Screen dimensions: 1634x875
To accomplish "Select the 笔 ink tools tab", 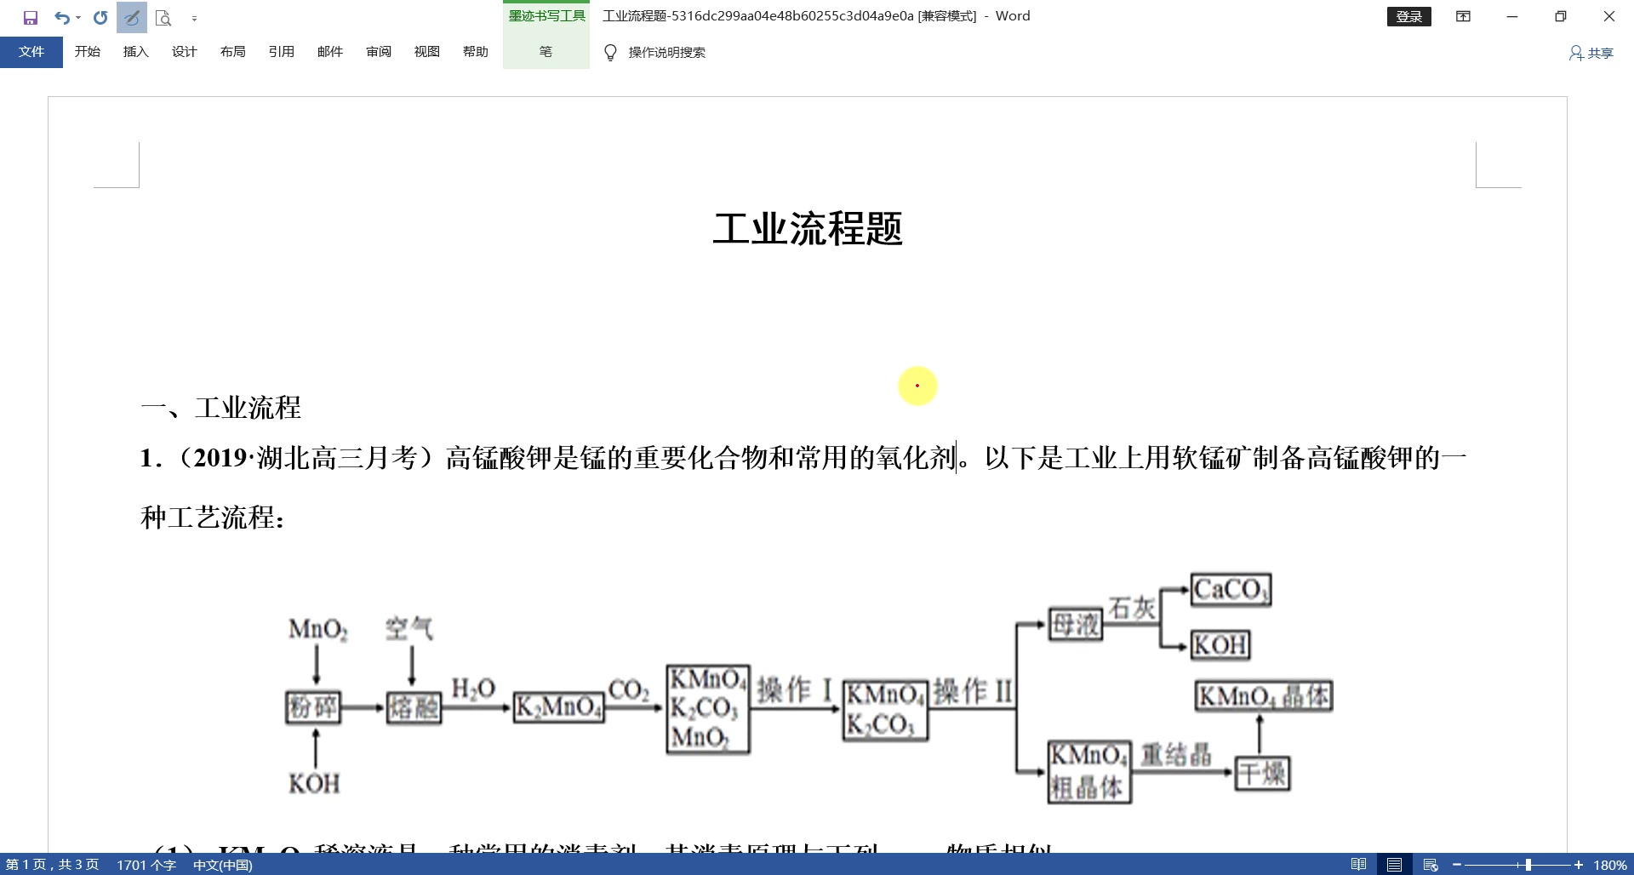I will pos(546,52).
